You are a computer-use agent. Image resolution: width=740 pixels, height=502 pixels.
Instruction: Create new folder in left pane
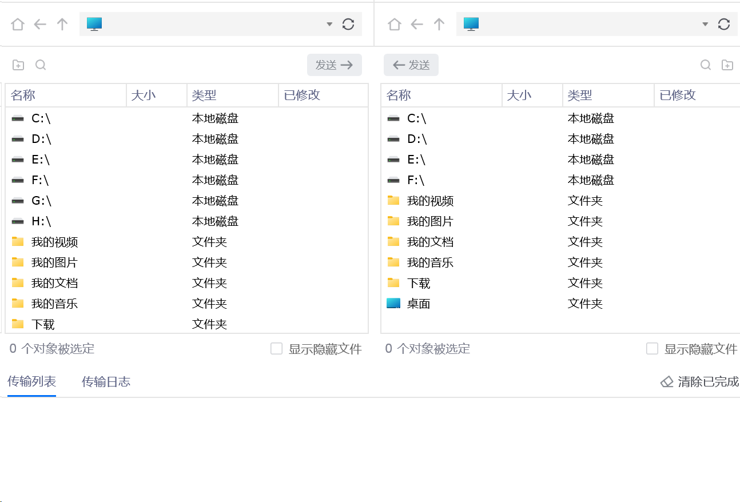[18, 65]
